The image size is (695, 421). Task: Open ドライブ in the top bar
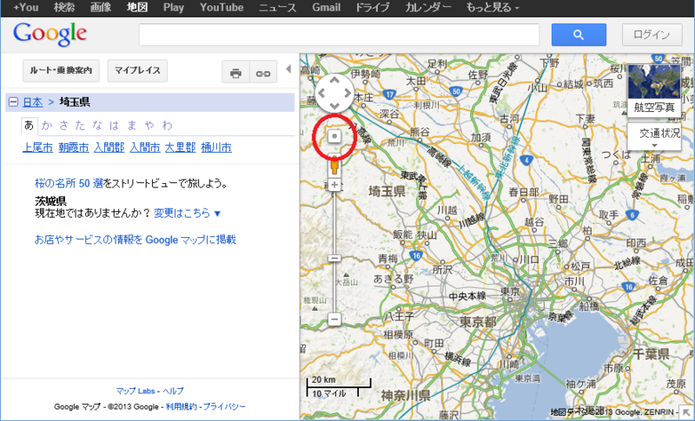pos(373,8)
